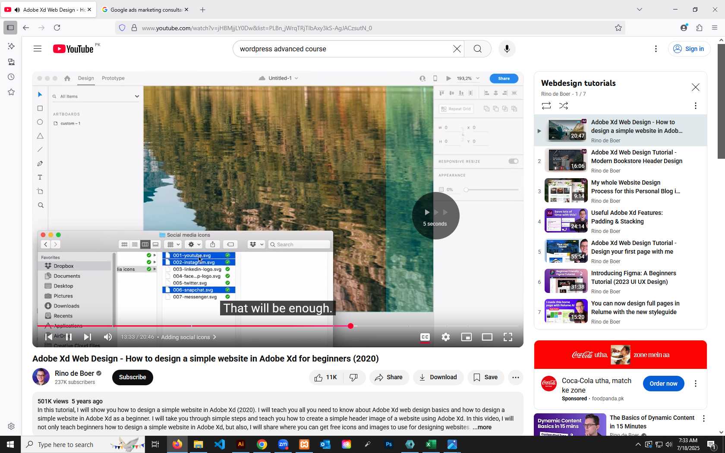The height and width of the screenshot is (453, 725).
Task: Expand the list all tabs dropdown
Action: tap(640, 9)
